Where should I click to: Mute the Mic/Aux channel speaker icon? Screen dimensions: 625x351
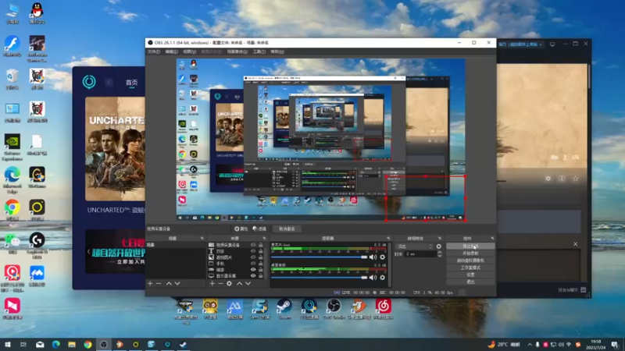(373, 257)
